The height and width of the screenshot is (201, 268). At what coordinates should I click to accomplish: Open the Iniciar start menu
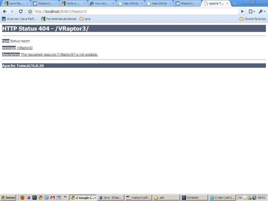click(8, 198)
